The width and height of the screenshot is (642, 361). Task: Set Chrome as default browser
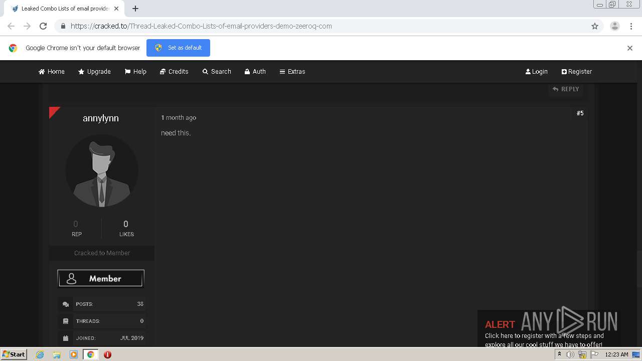pos(178,48)
